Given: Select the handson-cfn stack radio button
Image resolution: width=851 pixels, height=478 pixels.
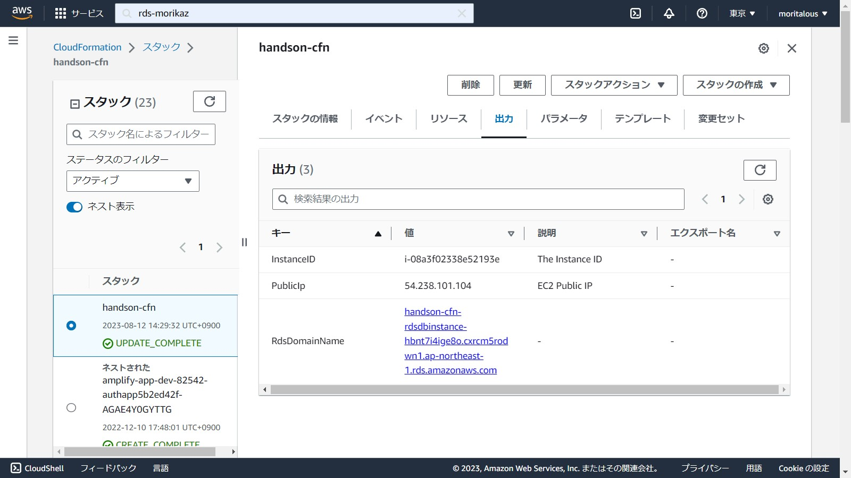Looking at the screenshot, I should [x=71, y=326].
